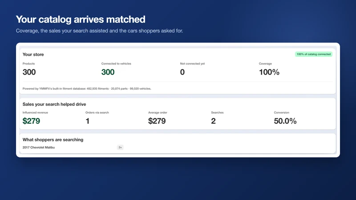Select the Coverage subtitle text below title

point(99,31)
